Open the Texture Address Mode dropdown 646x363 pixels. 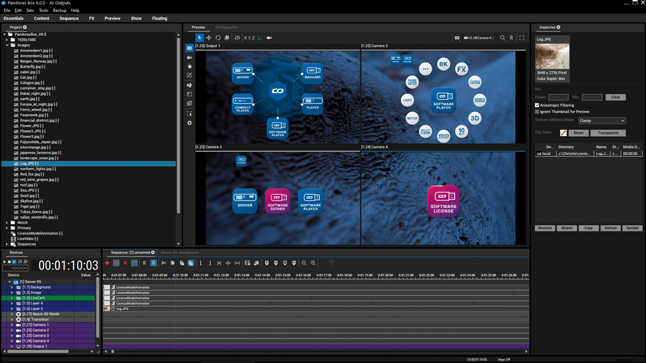tap(601, 120)
